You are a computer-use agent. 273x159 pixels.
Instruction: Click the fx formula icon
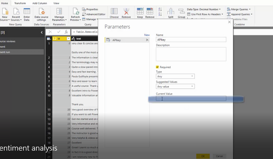pos(66,32)
